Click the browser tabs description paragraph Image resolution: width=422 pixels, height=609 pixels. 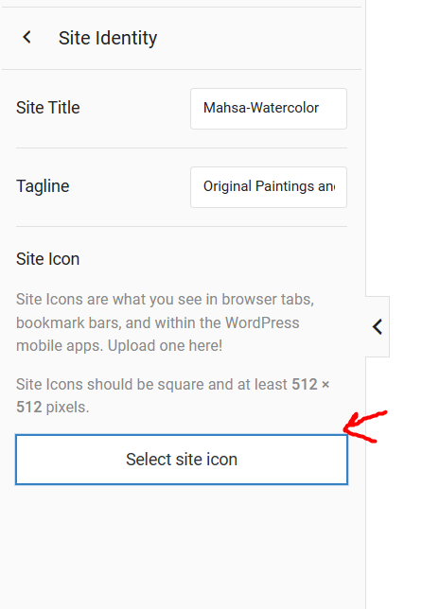coord(166,322)
